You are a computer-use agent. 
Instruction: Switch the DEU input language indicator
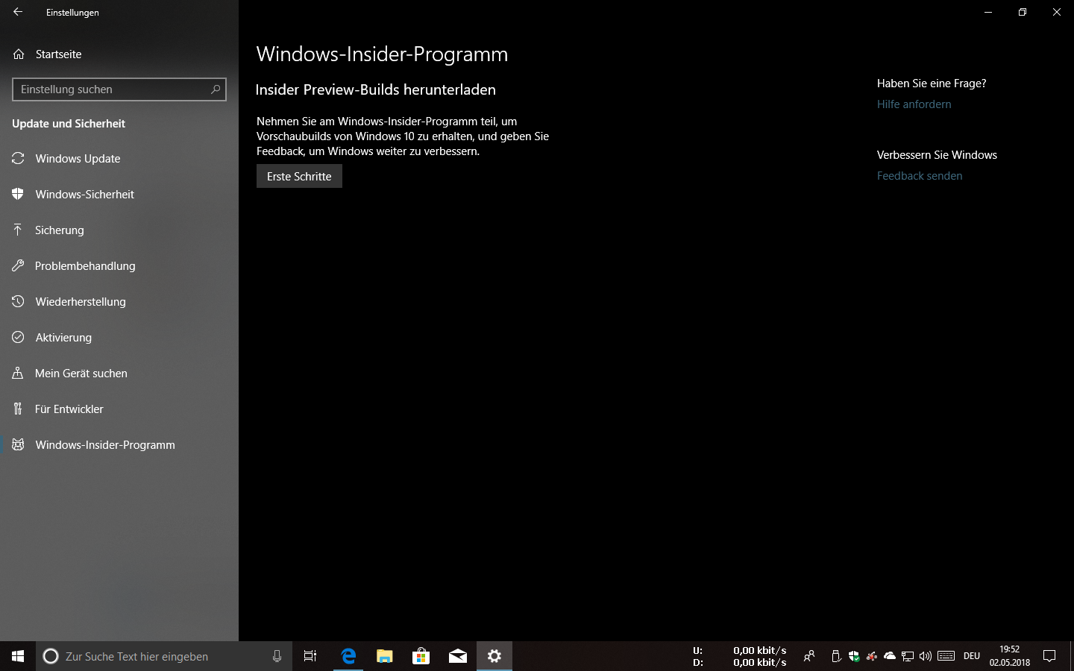tap(972, 656)
